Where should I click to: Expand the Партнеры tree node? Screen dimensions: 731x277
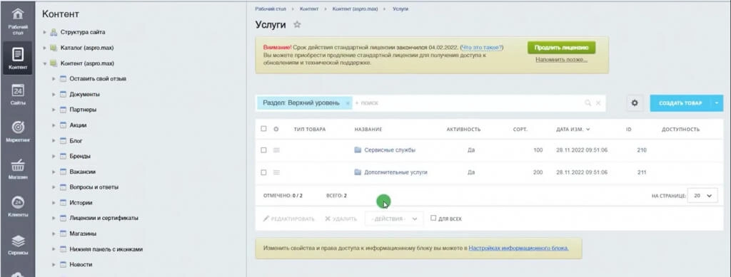pyautogui.click(x=54, y=110)
